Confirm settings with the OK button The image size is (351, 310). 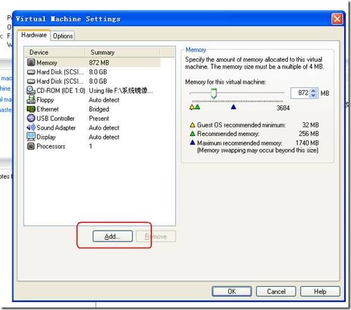[x=232, y=291]
